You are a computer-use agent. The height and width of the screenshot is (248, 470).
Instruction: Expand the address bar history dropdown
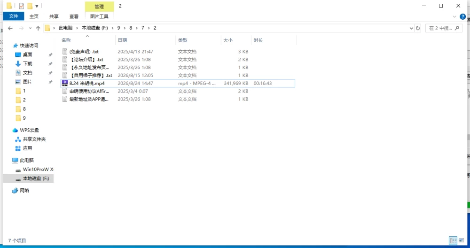[411, 28]
